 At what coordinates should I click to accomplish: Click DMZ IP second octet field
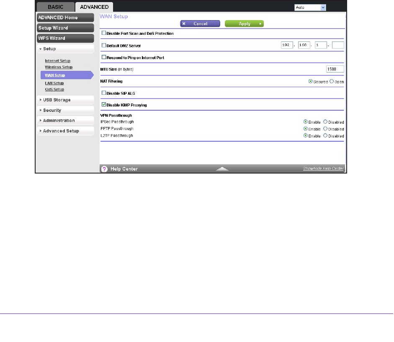[304, 45]
